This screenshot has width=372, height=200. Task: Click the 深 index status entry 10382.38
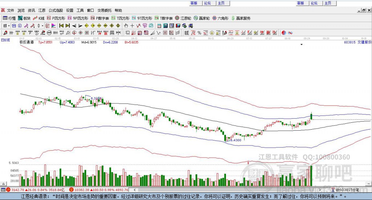99,190
